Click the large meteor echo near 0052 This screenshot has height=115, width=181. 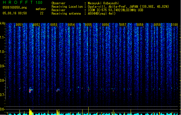(31, 90)
